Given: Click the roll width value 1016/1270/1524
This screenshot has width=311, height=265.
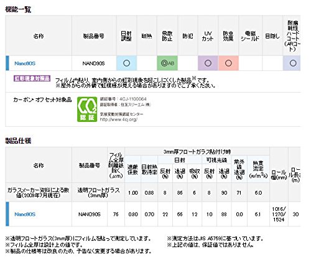Looking at the screenshot, I should click(279, 214).
